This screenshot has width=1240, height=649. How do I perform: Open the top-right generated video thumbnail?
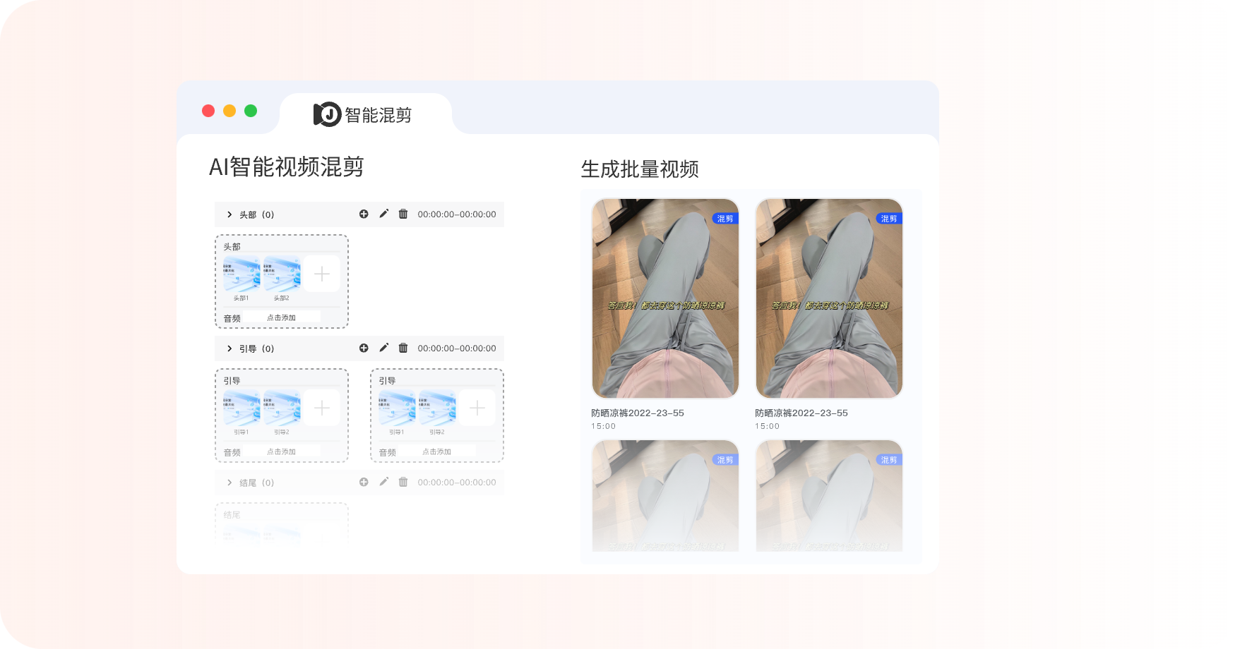click(829, 298)
